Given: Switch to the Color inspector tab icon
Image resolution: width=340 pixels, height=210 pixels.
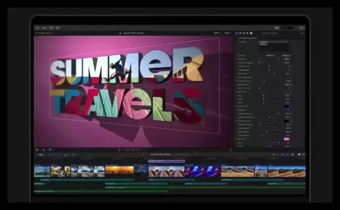Looking at the screenshot, I should (247, 33).
